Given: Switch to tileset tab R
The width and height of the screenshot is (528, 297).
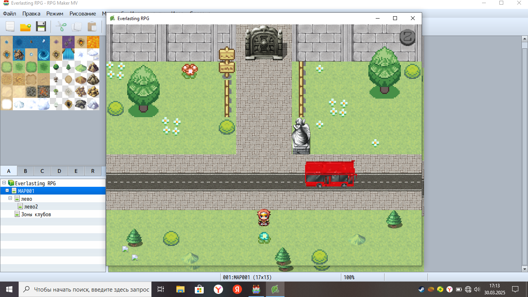Looking at the screenshot, I should [x=93, y=171].
